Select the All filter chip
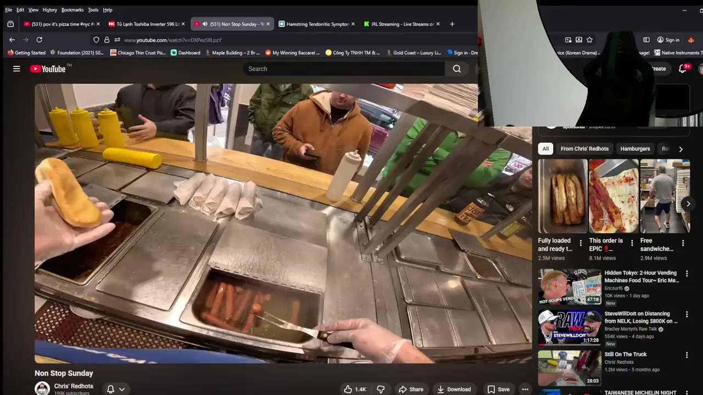 click(x=545, y=149)
